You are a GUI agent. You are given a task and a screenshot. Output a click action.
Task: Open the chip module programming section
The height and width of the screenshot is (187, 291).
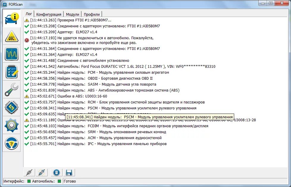[12, 107]
